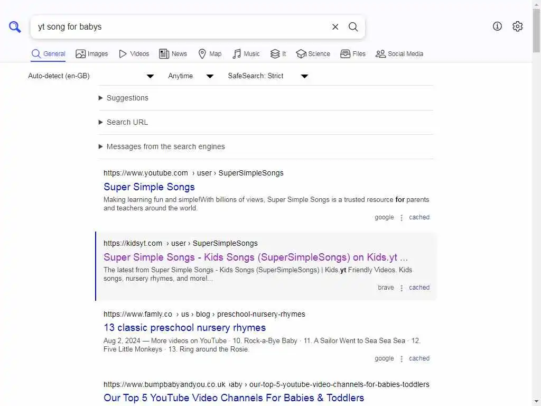Viewport: 541px width, 406px height.
Task: Open the It category tab
Action: pyautogui.click(x=278, y=54)
